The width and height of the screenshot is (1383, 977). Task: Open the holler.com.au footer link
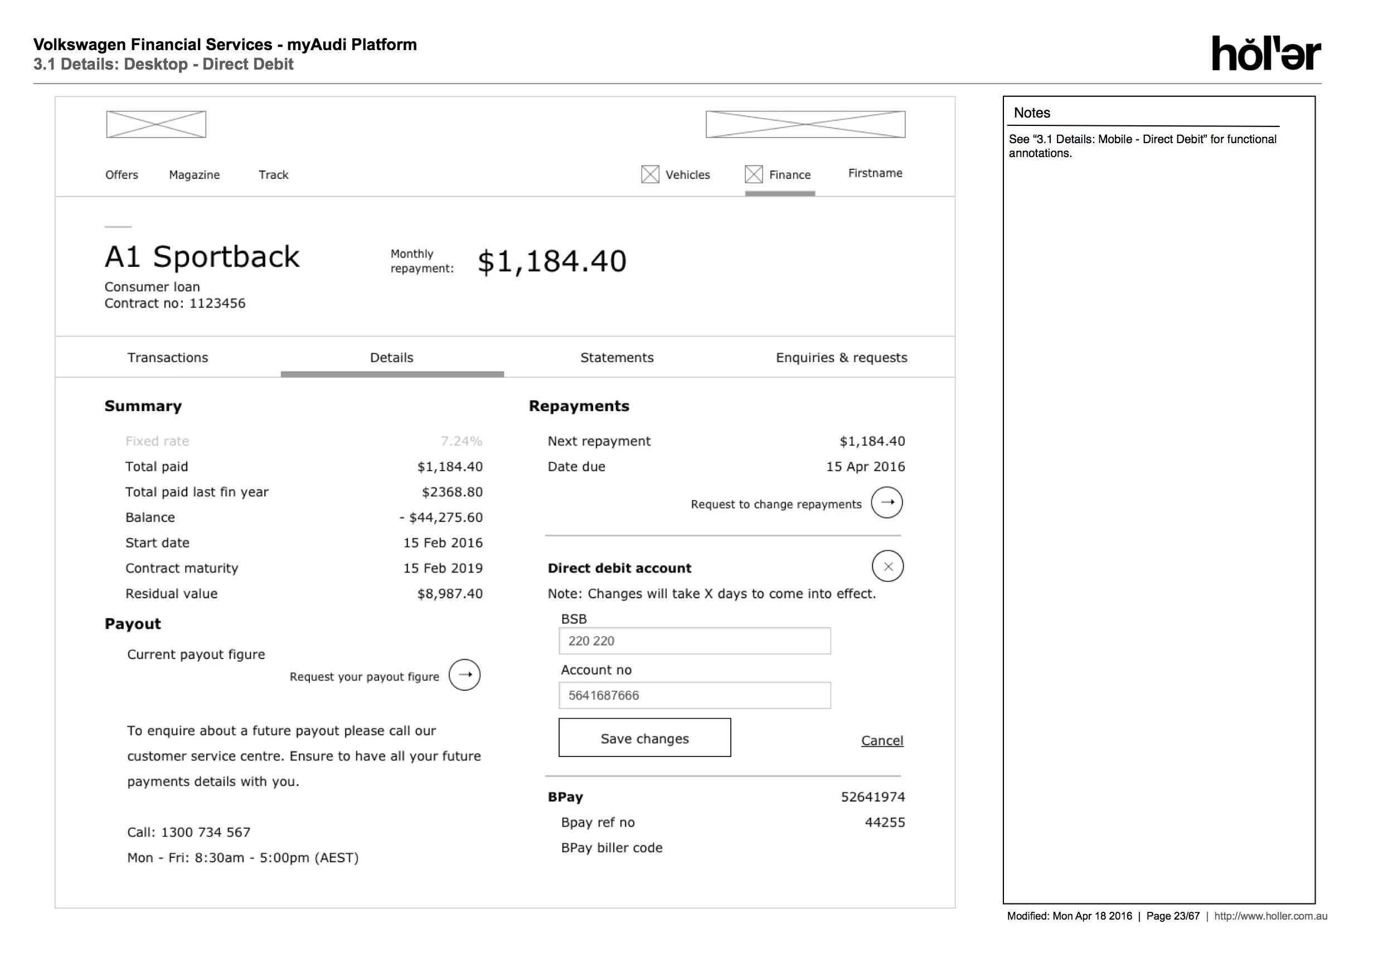[x=1270, y=916]
